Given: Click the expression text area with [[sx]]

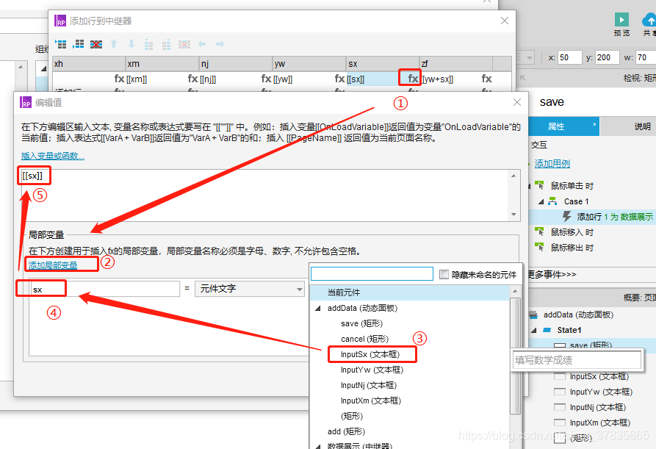Looking at the screenshot, I should (x=265, y=195).
